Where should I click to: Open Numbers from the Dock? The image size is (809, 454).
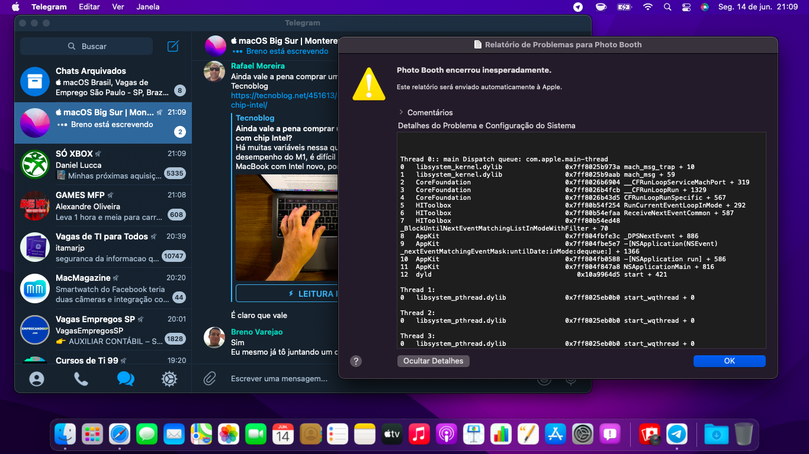(x=501, y=434)
